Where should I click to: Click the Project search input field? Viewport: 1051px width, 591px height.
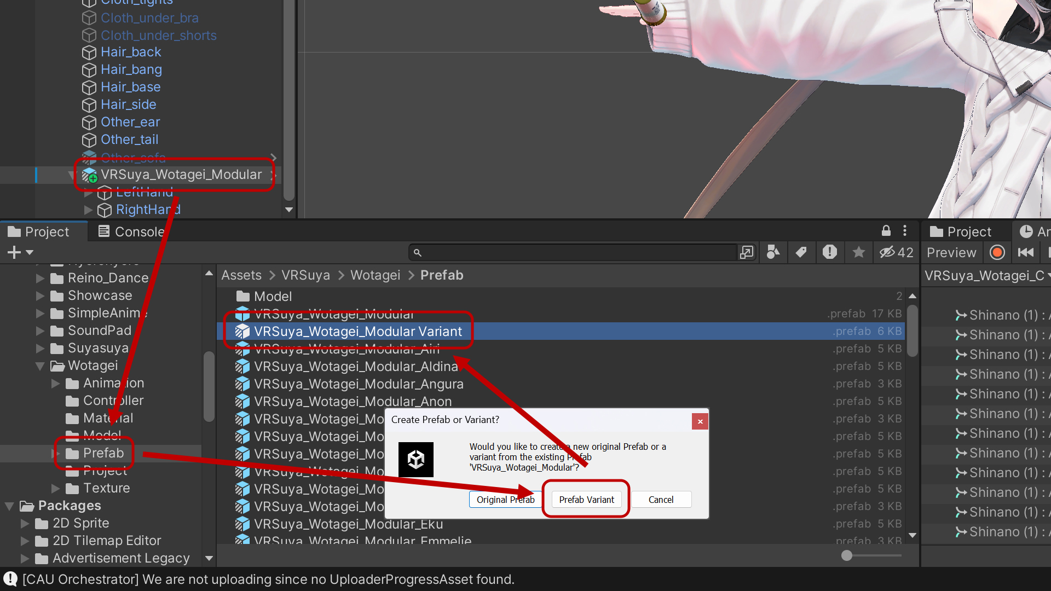[573, 252]
